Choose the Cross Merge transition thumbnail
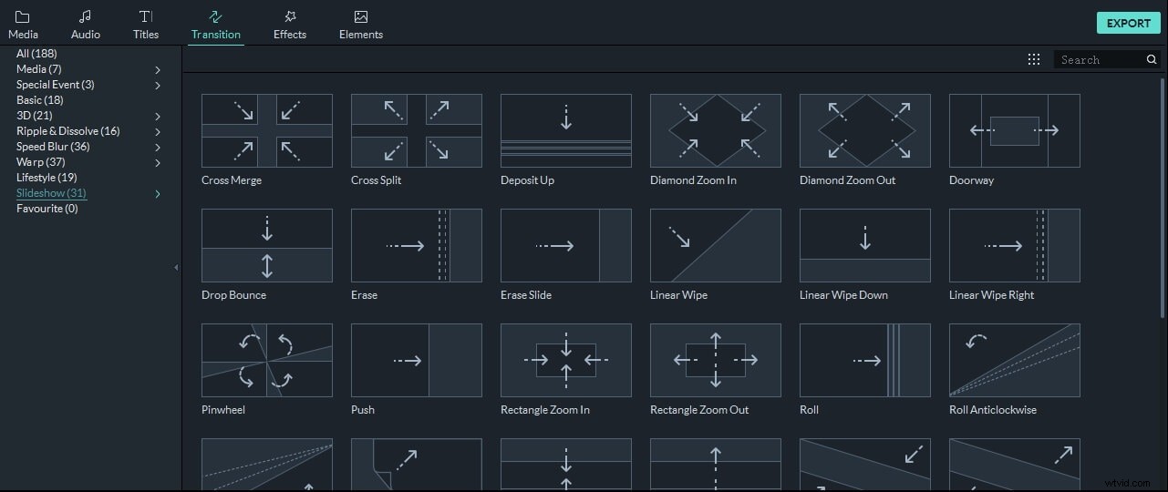Viewport: 1168px width, 492px height. (x=267, y=130)
